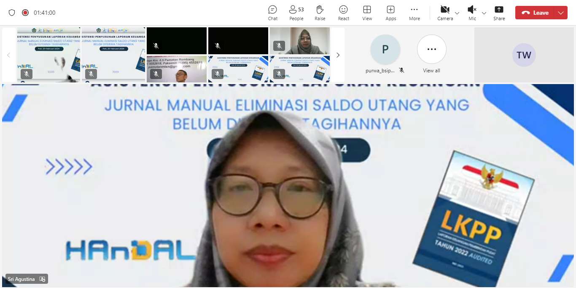
Task: Click the recording indicator icon
Action: pyautogui.click(x=25, y=13)
